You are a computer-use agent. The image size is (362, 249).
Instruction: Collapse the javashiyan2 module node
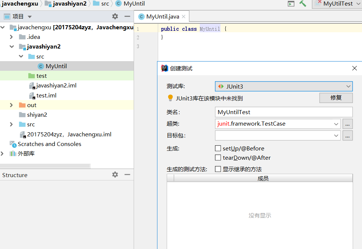(x=12, y=47)
